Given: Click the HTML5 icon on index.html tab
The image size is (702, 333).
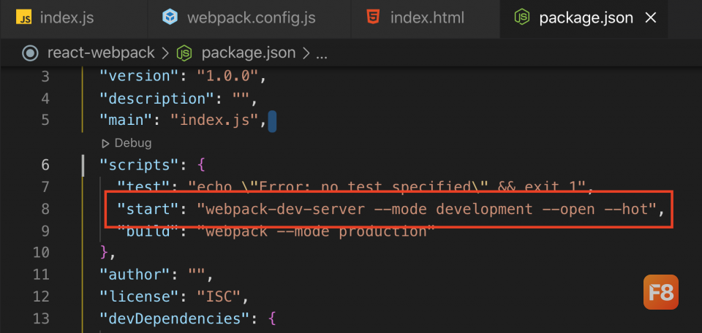Looking at the screenshot, I should (x=373, y=18).
